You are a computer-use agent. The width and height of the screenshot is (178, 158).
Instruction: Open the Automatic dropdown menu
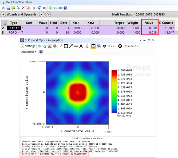point(29,52)
